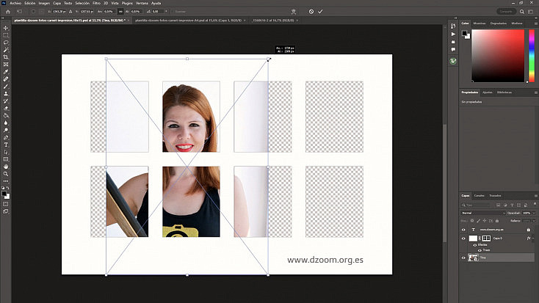Toggle visibility of Efectos on Capa 0
Image resolution: width=539 pixels, height=303 pixels.
tap(474, 245)
